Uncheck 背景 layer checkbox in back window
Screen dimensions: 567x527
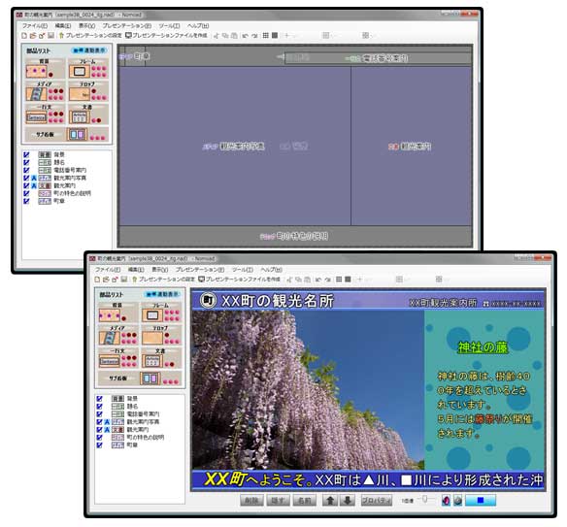(x=26, y=154)
